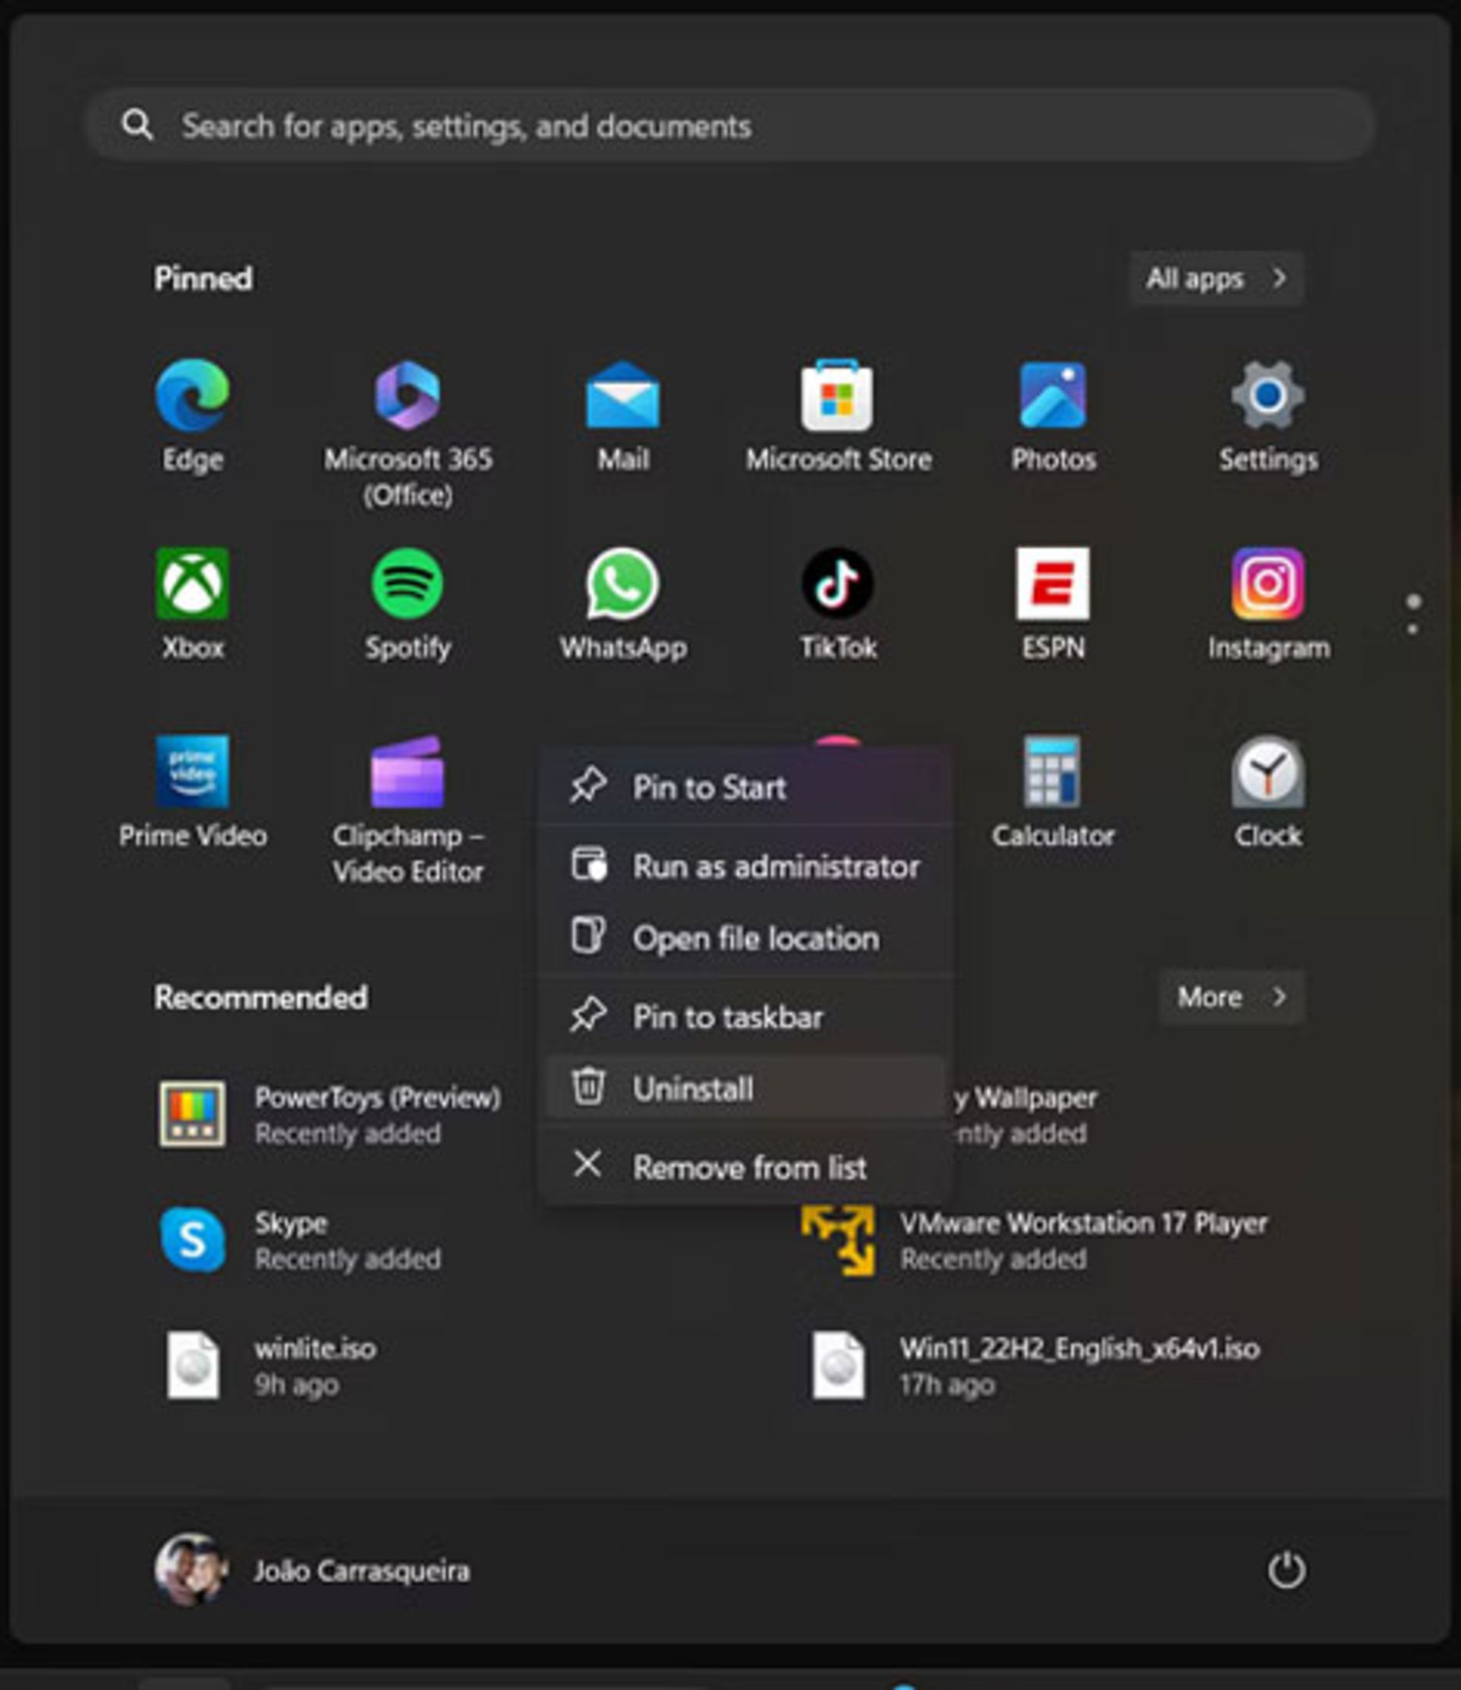Choose Pin to taskbar
1461x1690 pixels.
click(x=746, y=1017)
